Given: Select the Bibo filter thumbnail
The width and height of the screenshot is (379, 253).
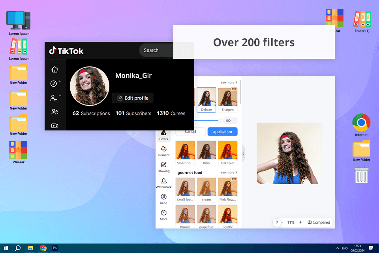Looking at the screenshot, I should tap(206, 153).
